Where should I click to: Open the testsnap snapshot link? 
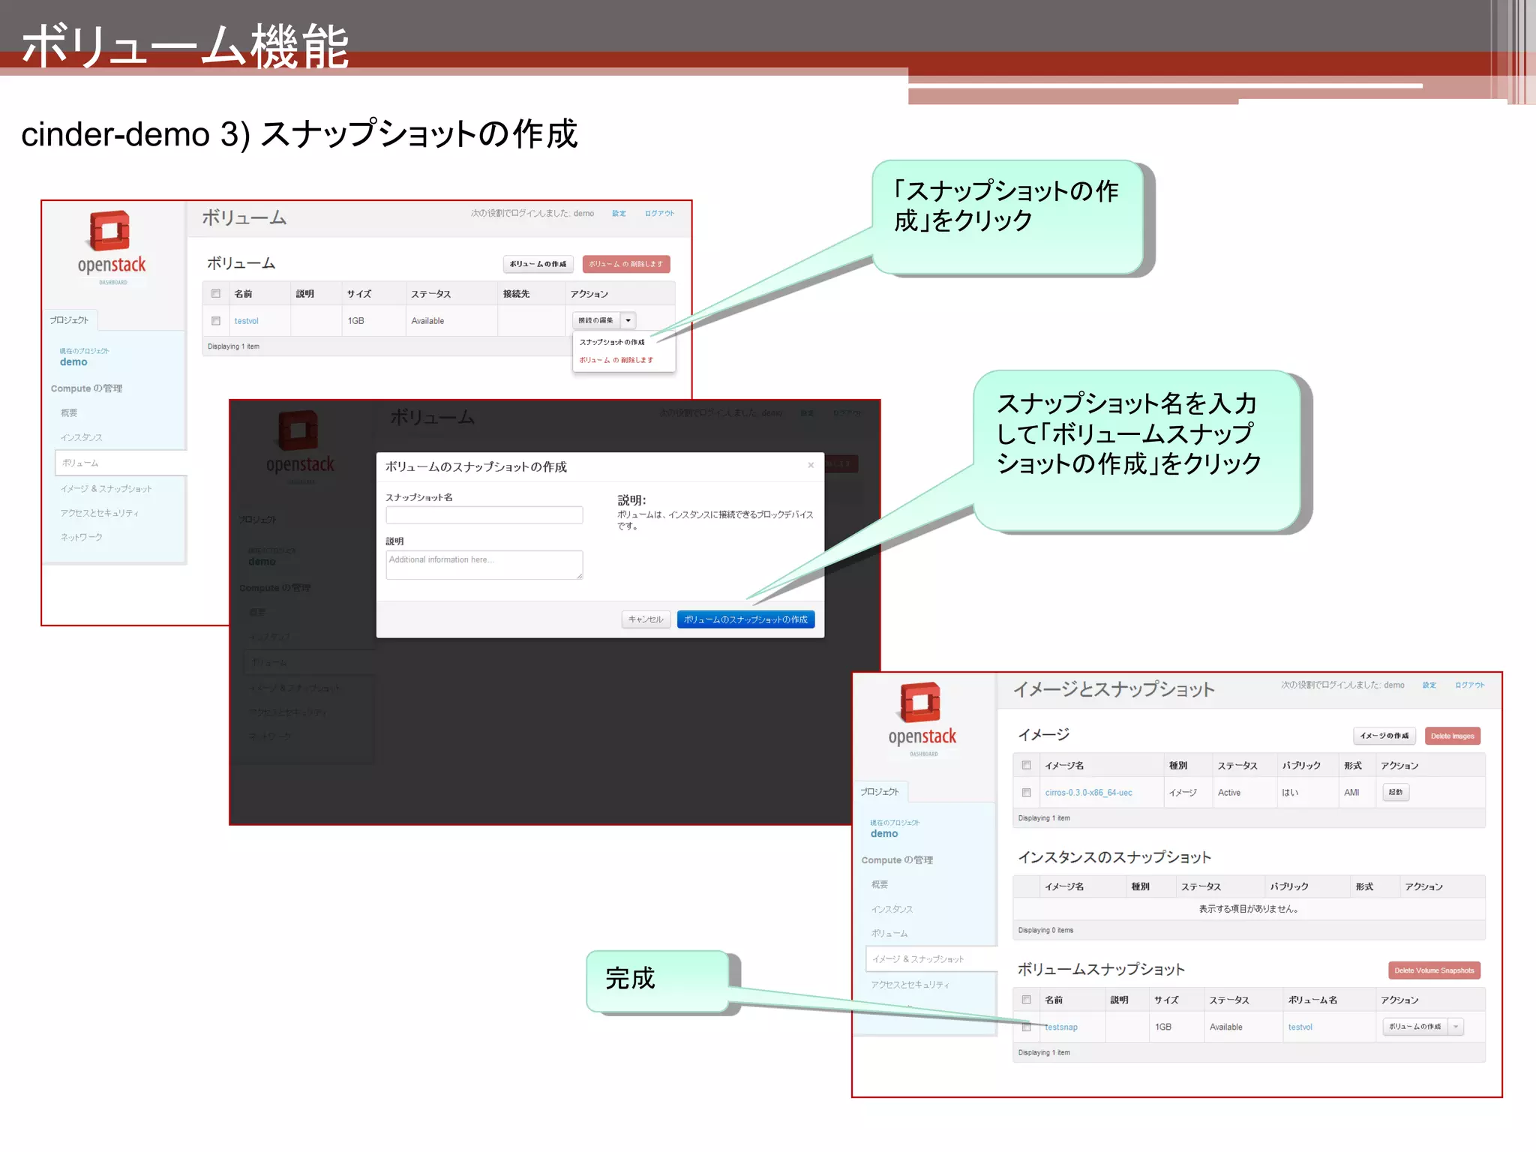tap(1061, 1027)
